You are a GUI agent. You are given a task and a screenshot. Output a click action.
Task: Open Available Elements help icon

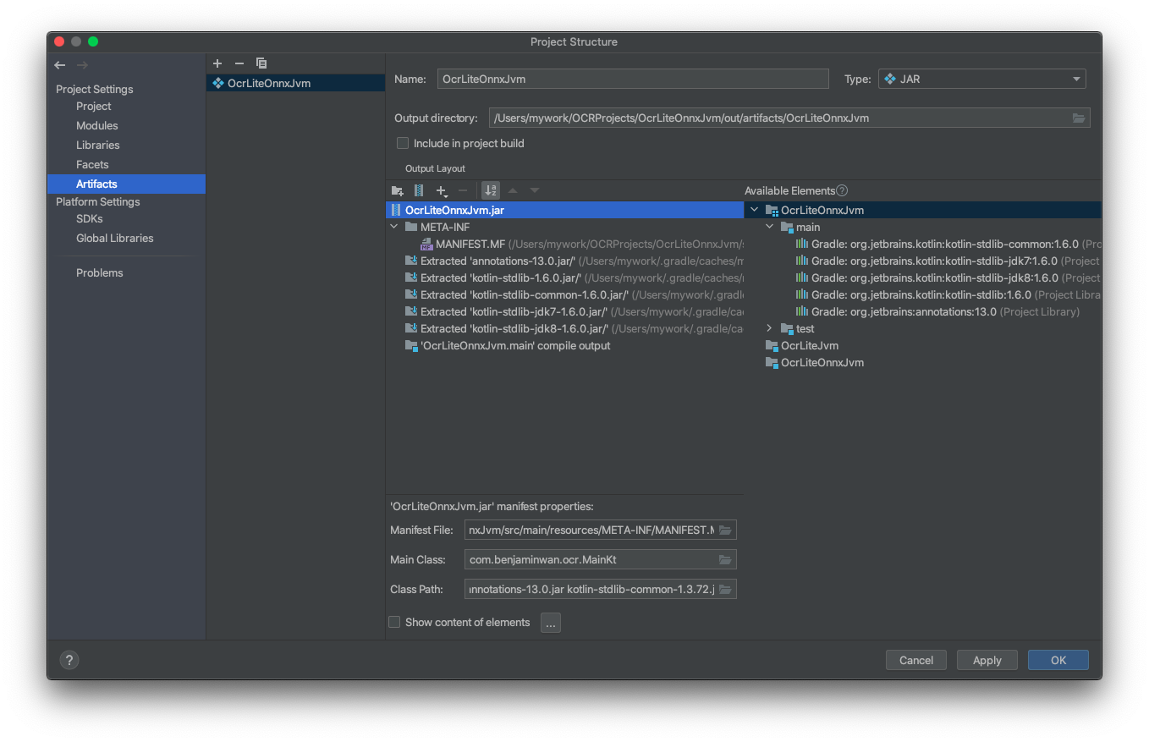click(842, 190)
